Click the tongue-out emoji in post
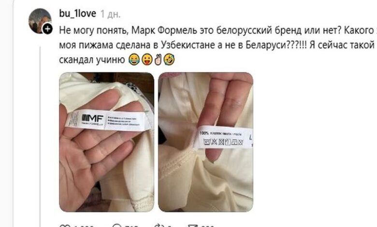The height and width of the screenshot is (227, 377). 146,59
